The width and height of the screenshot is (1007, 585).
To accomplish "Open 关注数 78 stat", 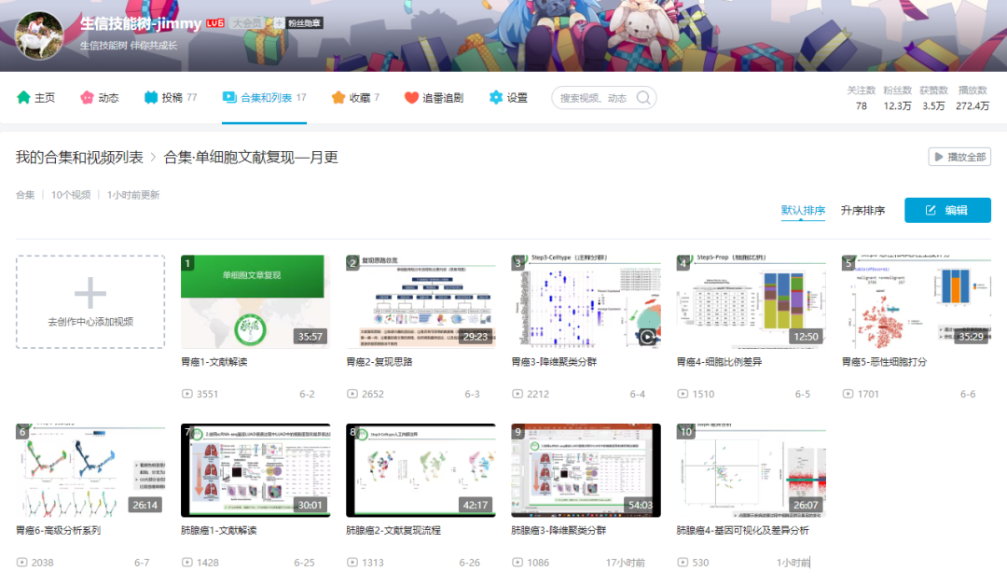I will [x=862, y=98].
